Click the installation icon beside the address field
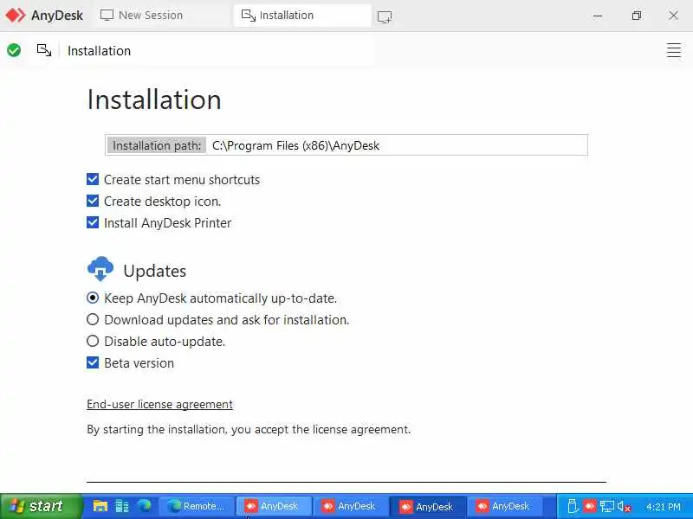693x519 pixels. coord(44,50)
